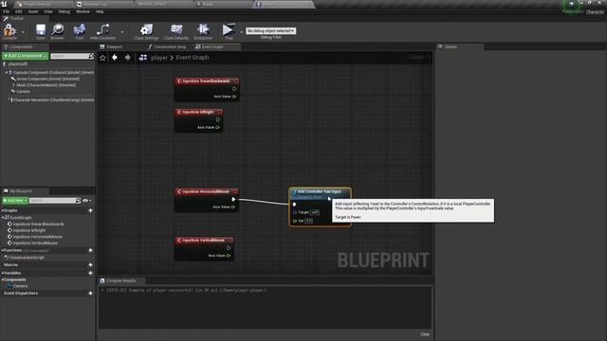Open the Edit menu
This screenshot has width=607, height=341.
[x=19, y=11]
